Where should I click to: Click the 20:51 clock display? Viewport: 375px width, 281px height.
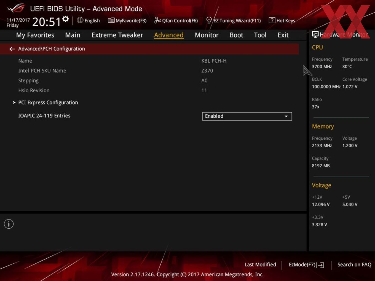pyautogui.click(x=46, y=22)
